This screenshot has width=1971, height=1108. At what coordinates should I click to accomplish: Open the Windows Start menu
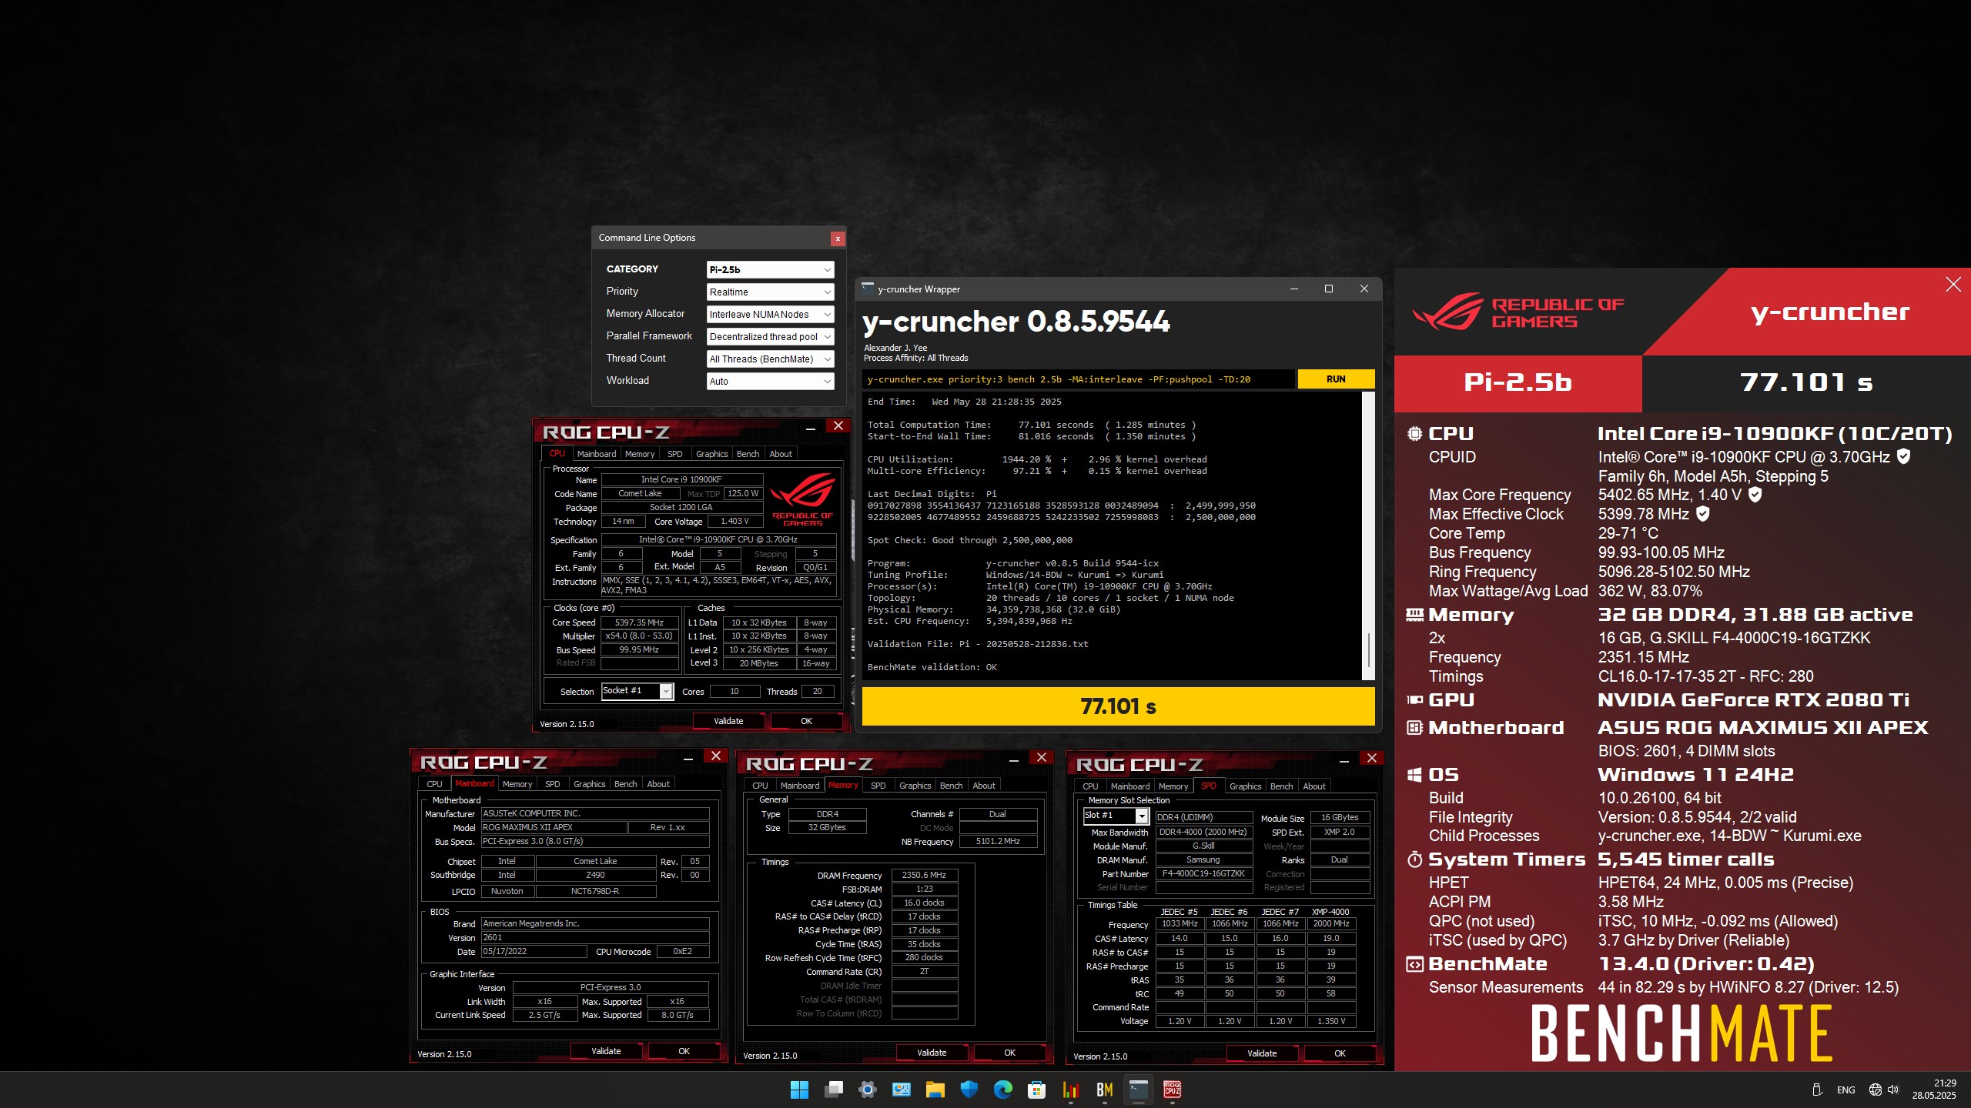(799, 1090)
